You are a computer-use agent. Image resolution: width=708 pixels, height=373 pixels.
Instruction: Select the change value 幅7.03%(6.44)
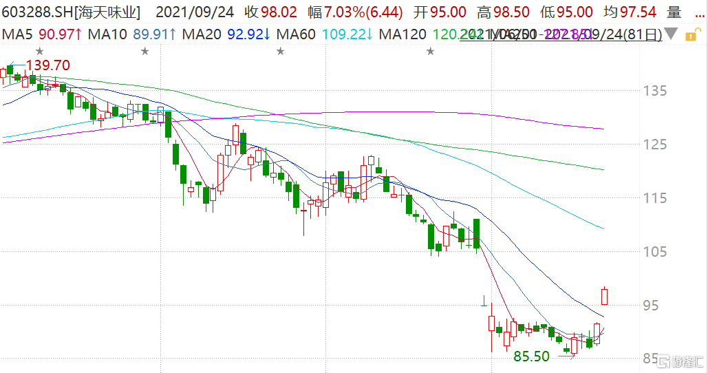click(x=355, y=12)
